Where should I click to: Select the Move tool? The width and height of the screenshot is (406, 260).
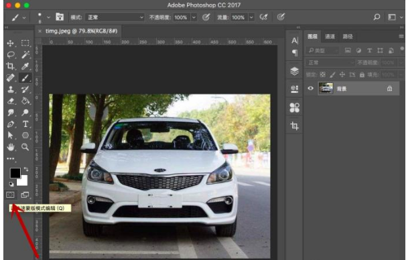(10, 43)
